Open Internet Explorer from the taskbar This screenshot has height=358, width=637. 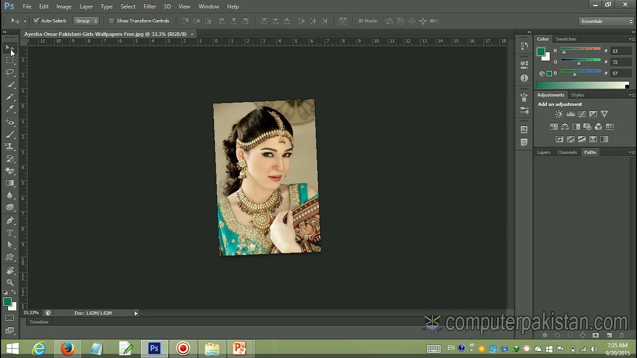[x=39, y=349]
